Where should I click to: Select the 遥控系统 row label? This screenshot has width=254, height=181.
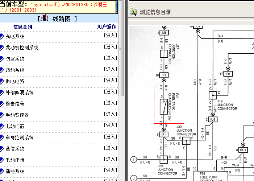(15, 171)
